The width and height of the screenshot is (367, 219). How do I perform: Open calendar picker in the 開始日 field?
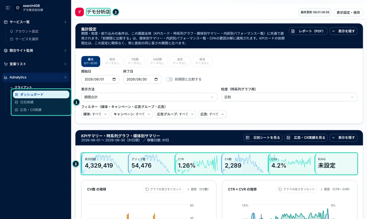[114, 79]
